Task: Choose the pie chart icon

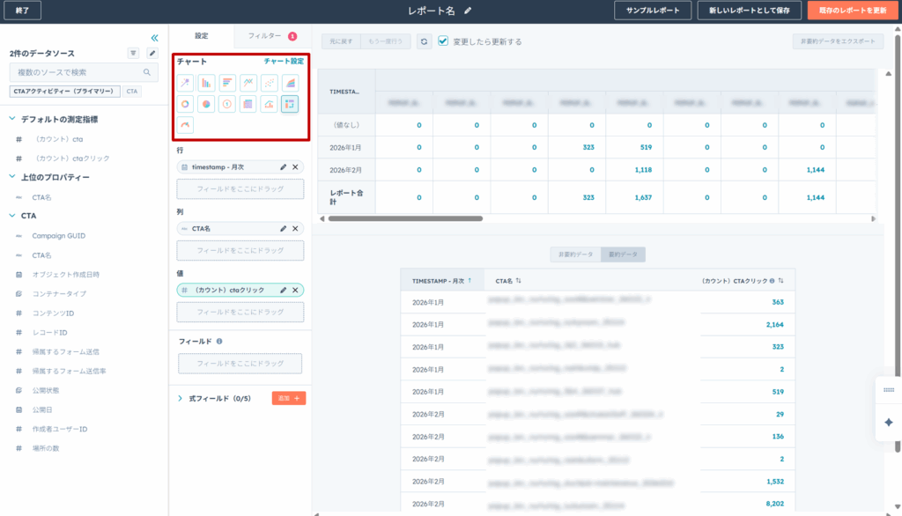Action: [206, 104]
